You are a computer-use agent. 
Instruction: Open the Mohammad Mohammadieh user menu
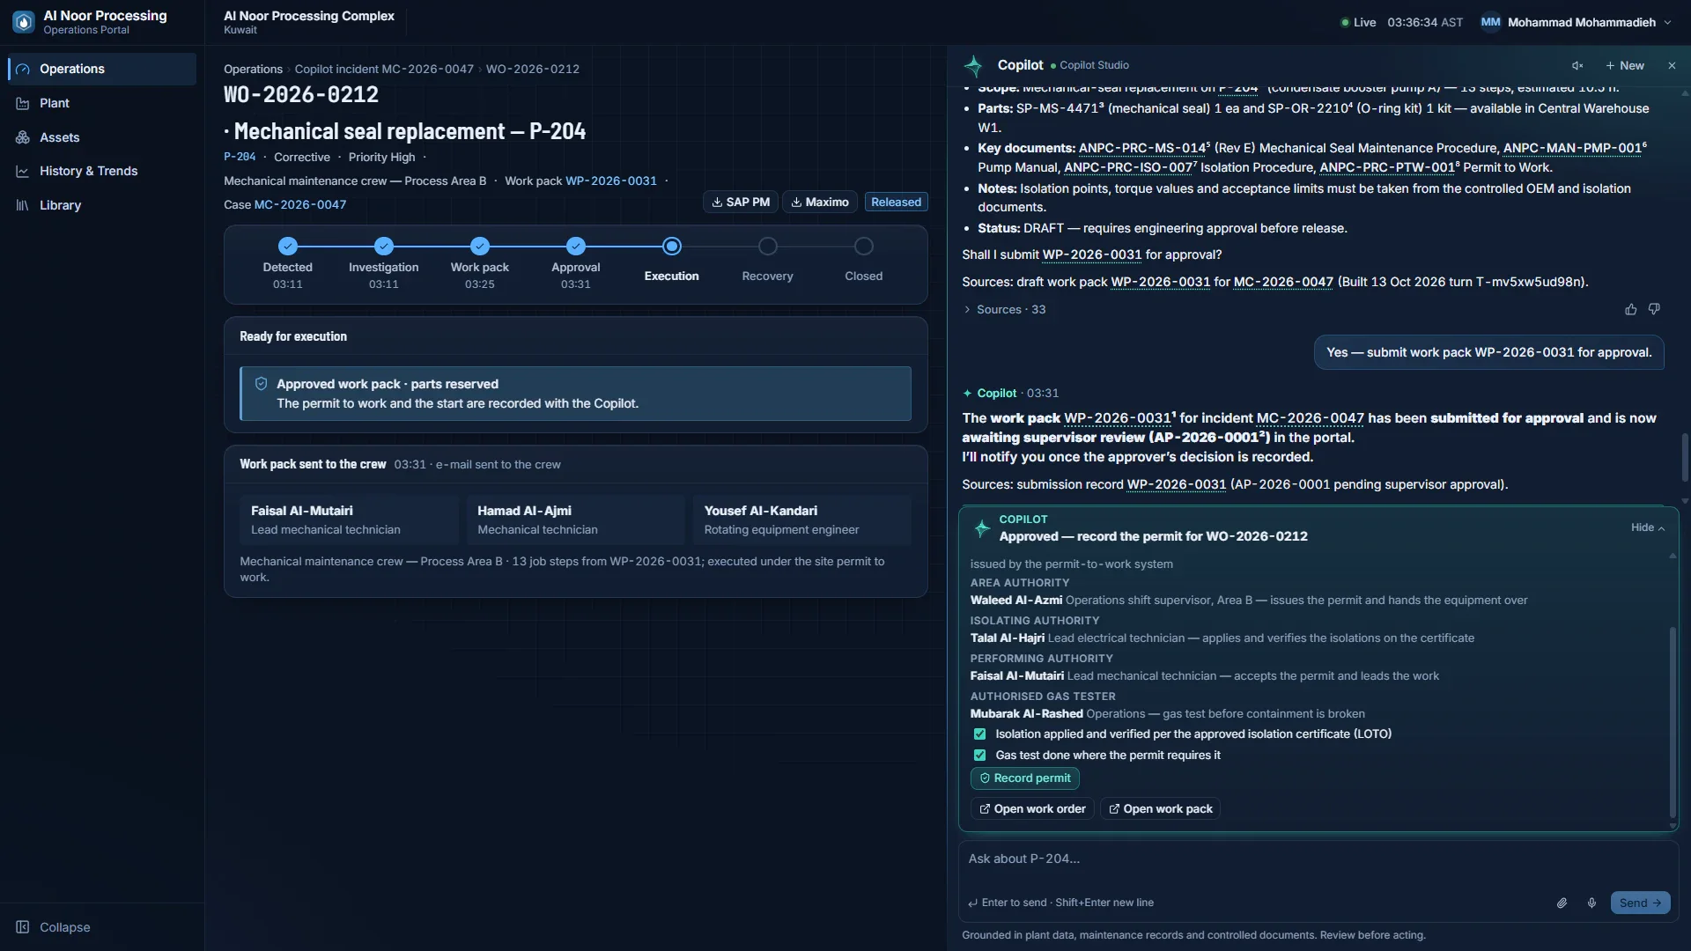click(1577, 22)
